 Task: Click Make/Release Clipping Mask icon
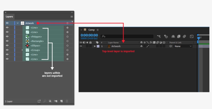click(50, 101)
